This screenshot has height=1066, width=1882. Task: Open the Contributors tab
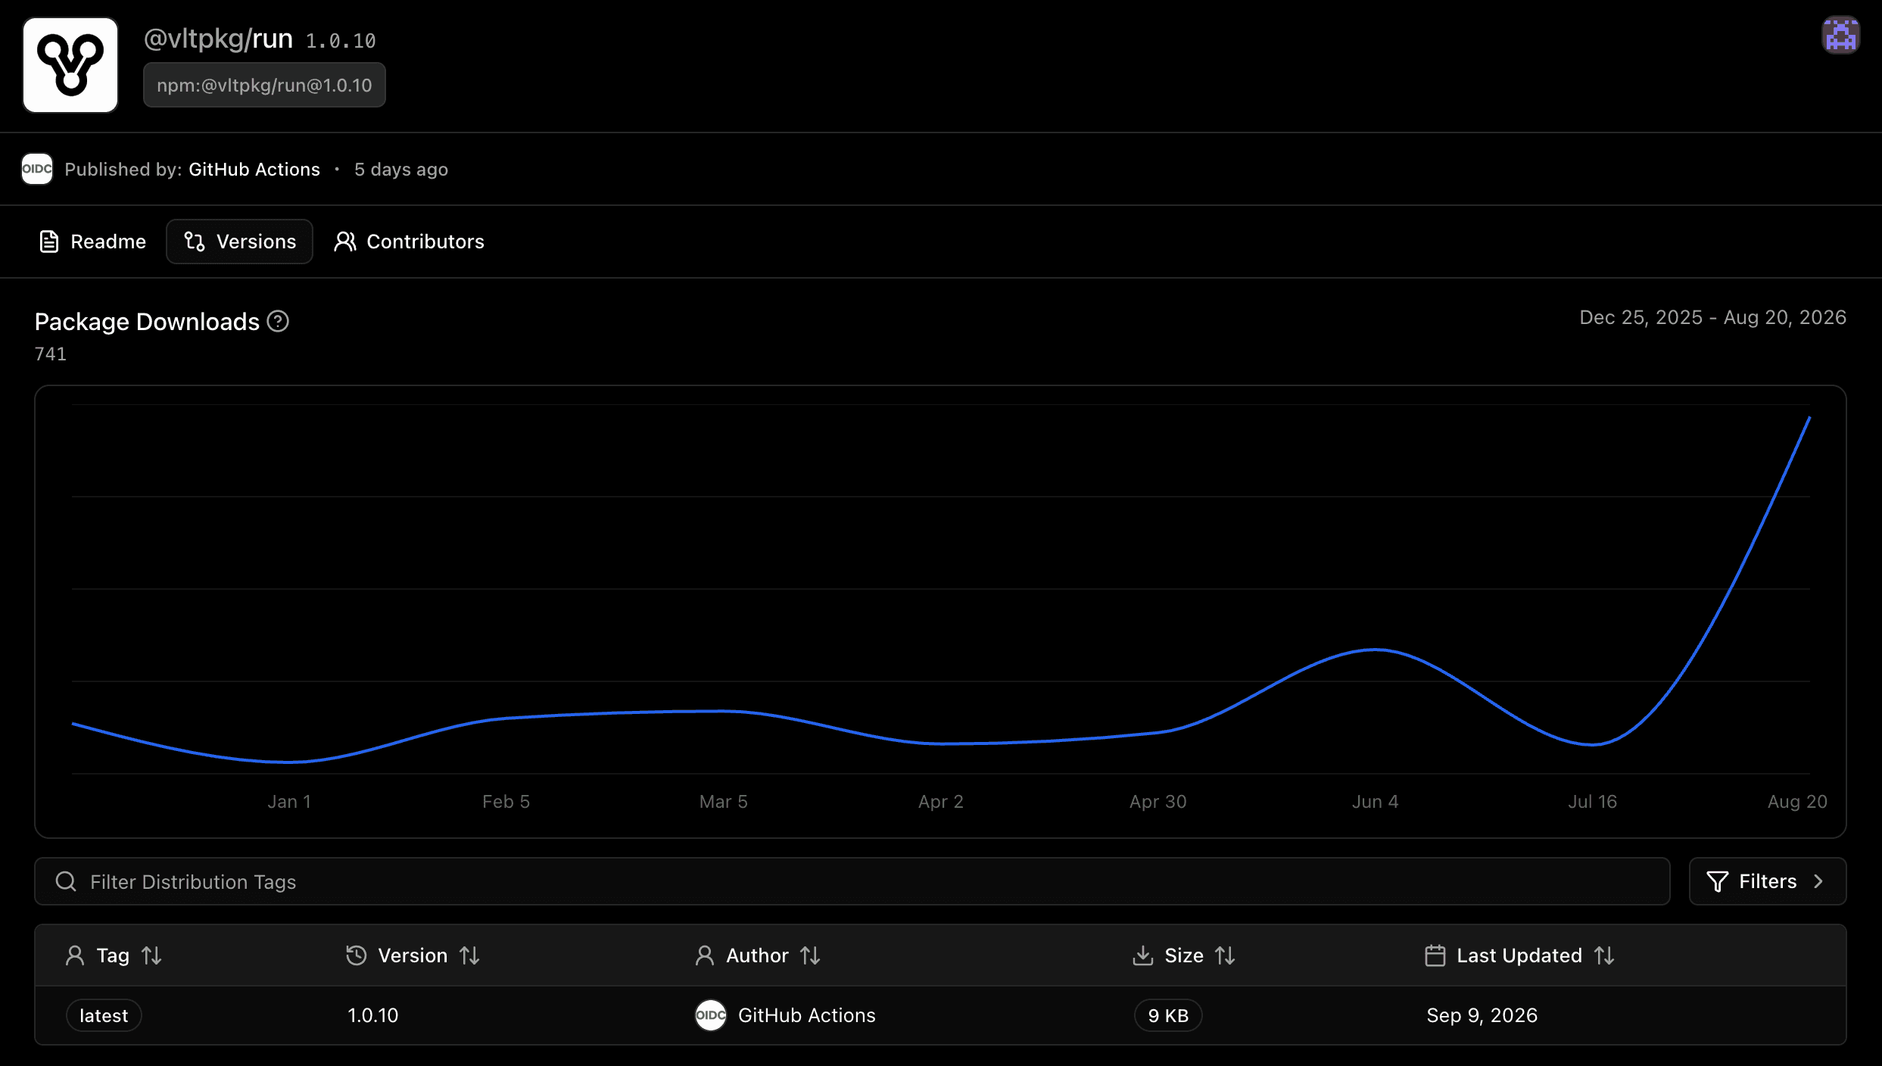pyautogui.click(x=410, y=242)
